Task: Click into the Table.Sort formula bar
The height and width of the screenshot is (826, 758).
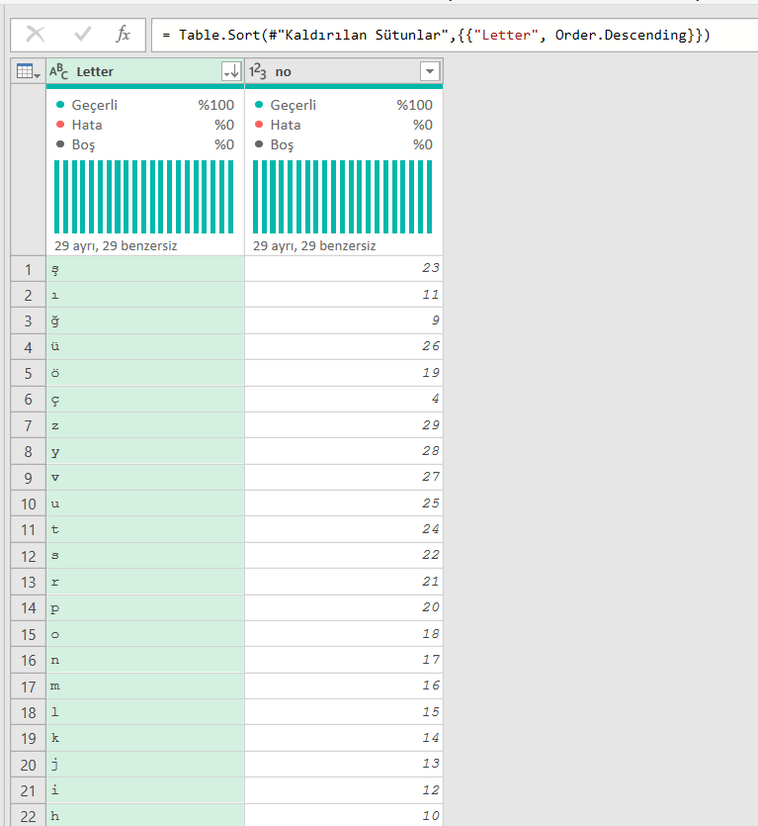Action: tap(455, 36)
